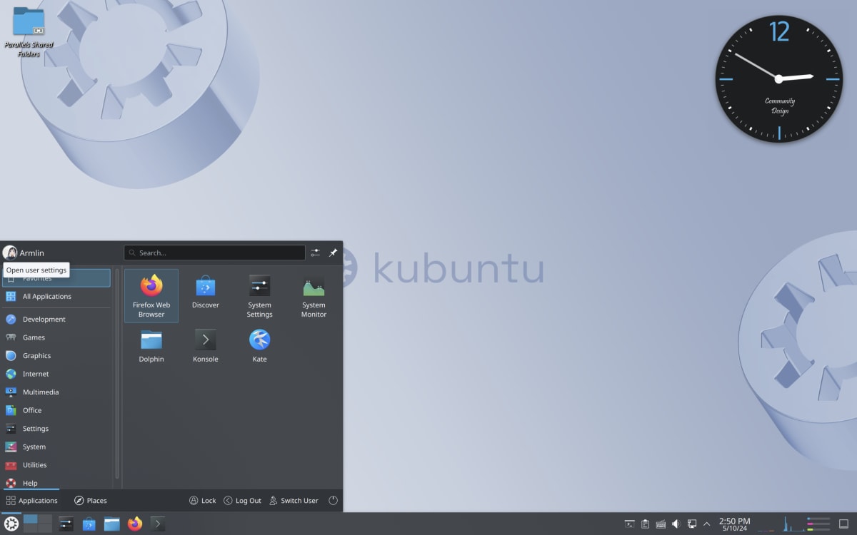Open the Games category
This screenshot has height=535, width=857.
click(56, 337)
